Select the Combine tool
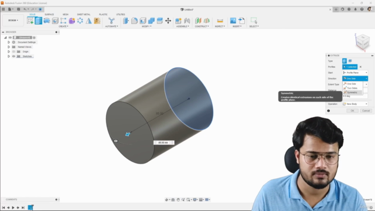Screen dimensions: 375x211 coord(151,21)
